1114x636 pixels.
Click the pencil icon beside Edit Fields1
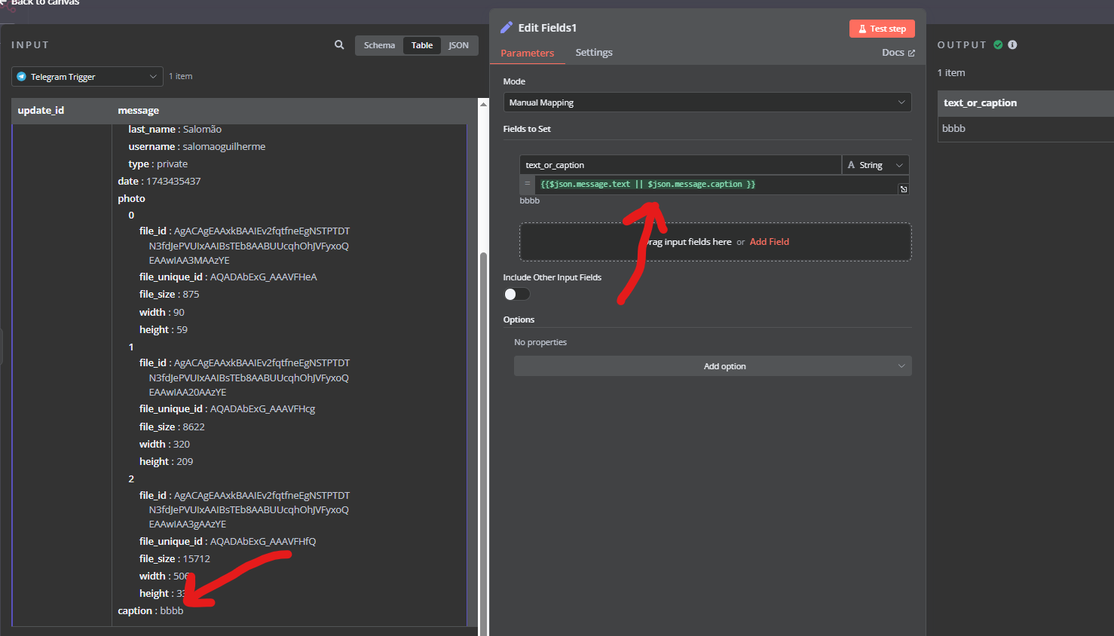(x=507, y=28)
